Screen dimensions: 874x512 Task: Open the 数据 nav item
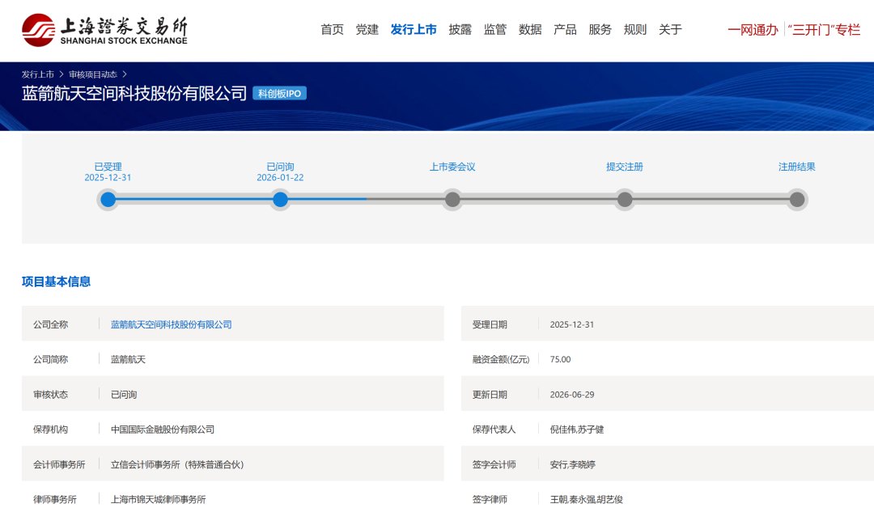coord(530,30)
